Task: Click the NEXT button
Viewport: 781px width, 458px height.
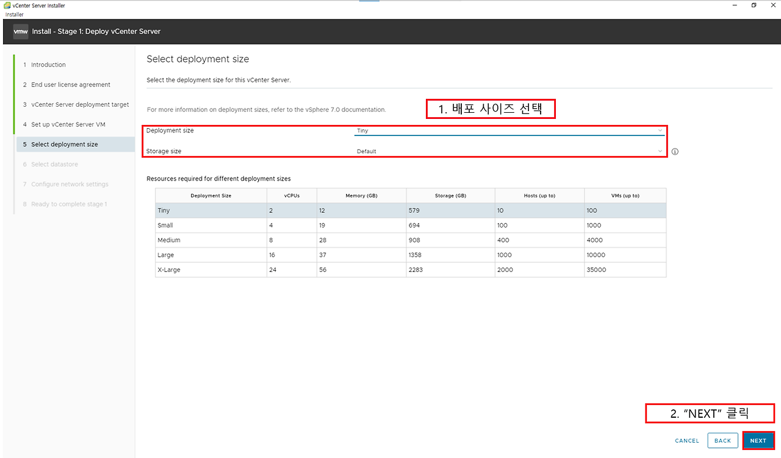Action: pos(758,440)
